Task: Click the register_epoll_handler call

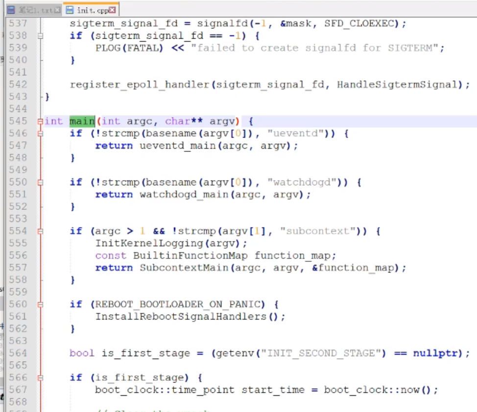Action: point(140,85)
